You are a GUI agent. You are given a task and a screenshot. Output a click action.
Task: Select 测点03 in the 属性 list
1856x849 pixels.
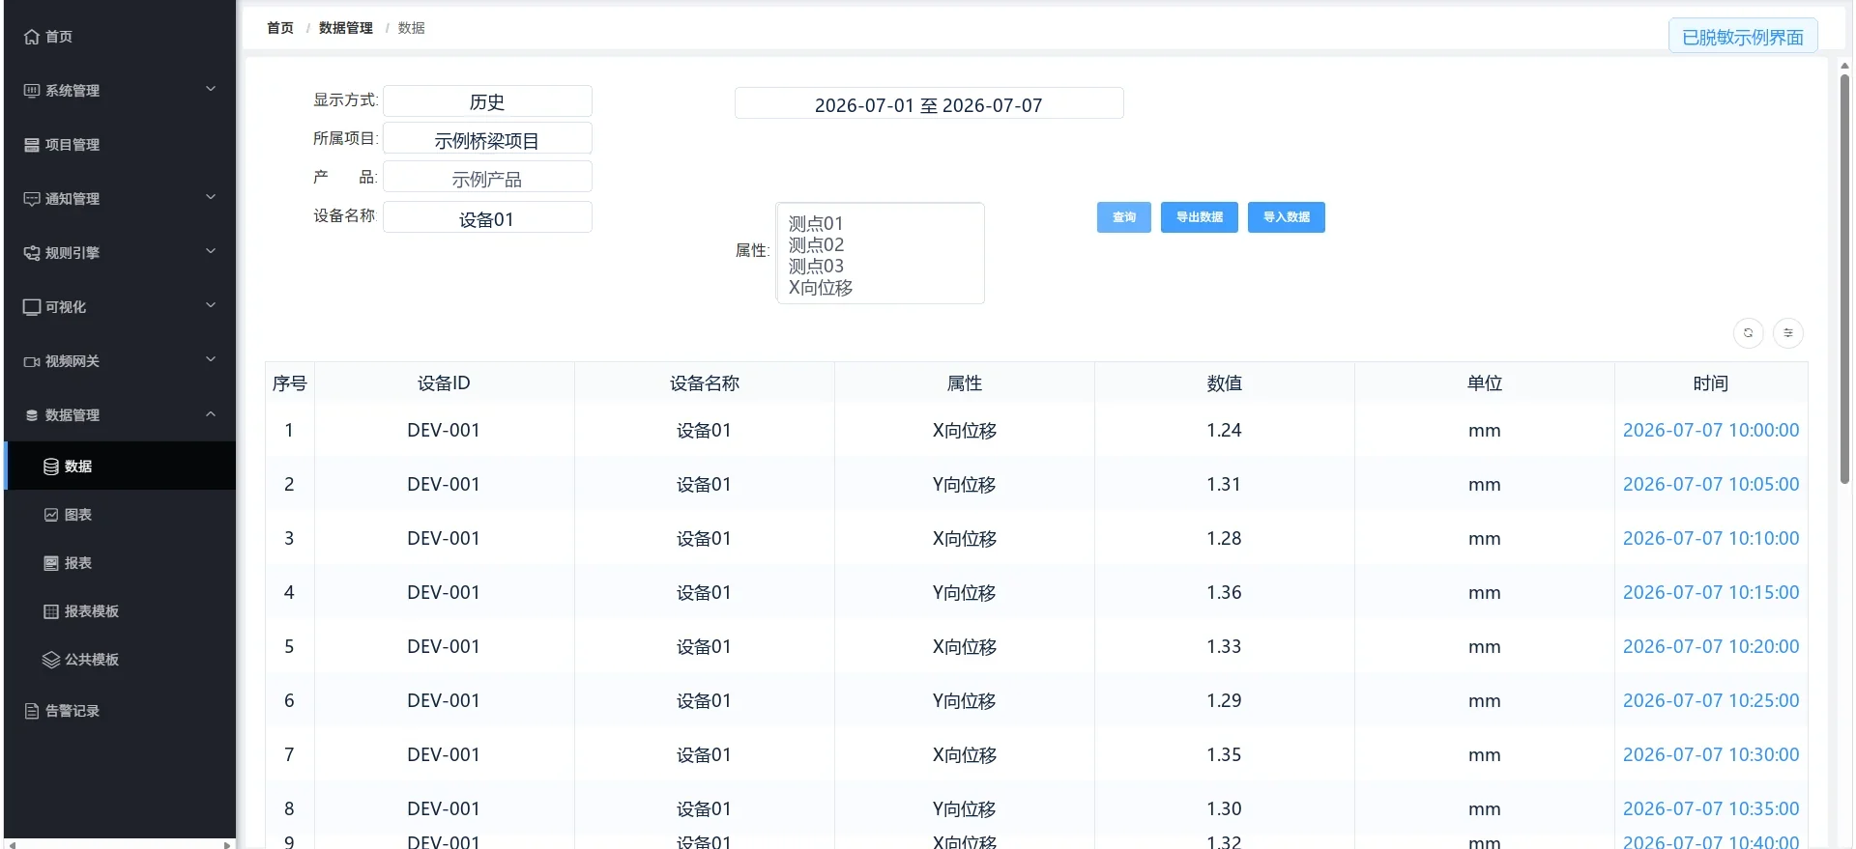click(816, 266)
